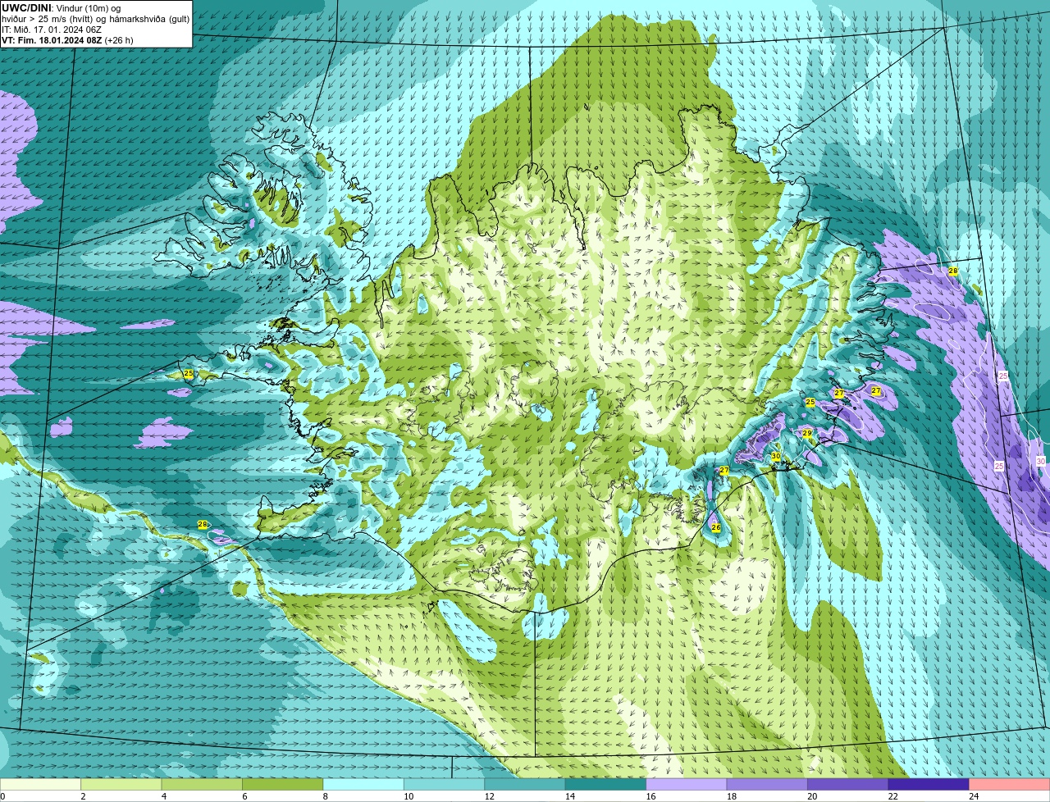1050x802 pixels.
Task: Click the 16–18 m/s lavender legend swatch
Action: (687, 785)
